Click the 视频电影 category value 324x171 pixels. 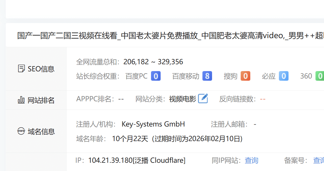click(x=182, y=99)
